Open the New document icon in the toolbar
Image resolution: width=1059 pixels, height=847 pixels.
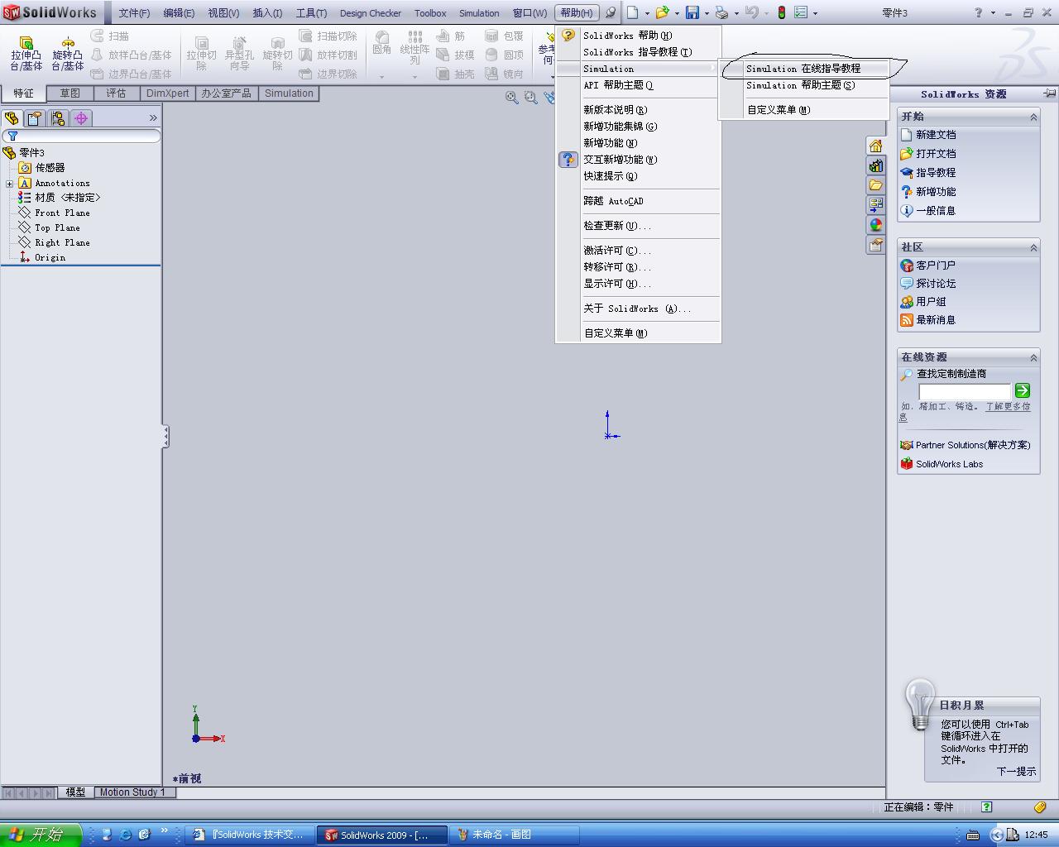coord(633,12)
